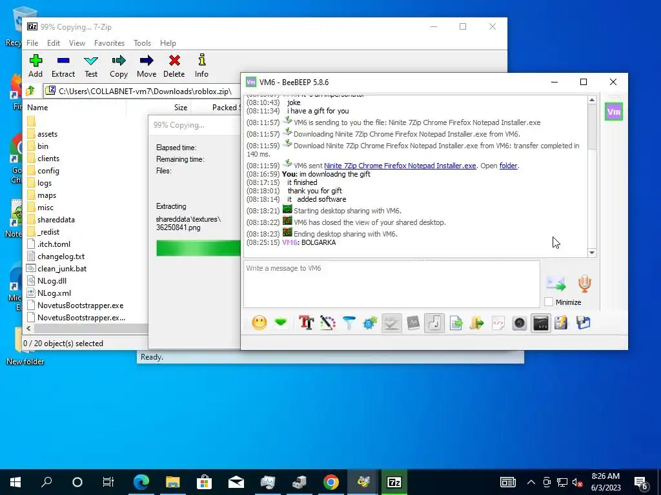Open Google Chrome from the taskbar

coord(331,482)
